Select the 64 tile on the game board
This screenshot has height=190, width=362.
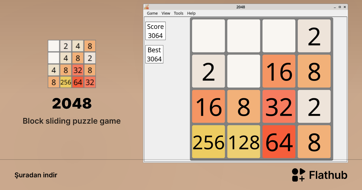pos(279,142)
